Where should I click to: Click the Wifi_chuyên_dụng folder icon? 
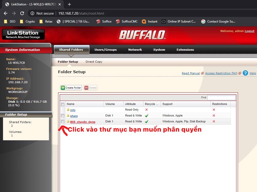coord(68,121)
